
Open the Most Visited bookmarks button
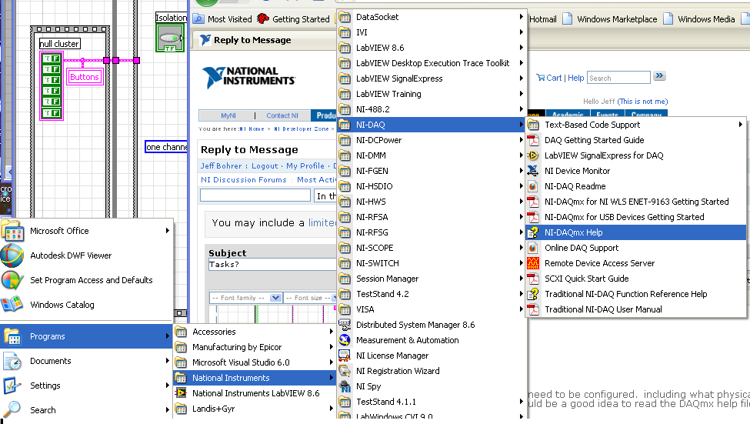coord(222,19)
